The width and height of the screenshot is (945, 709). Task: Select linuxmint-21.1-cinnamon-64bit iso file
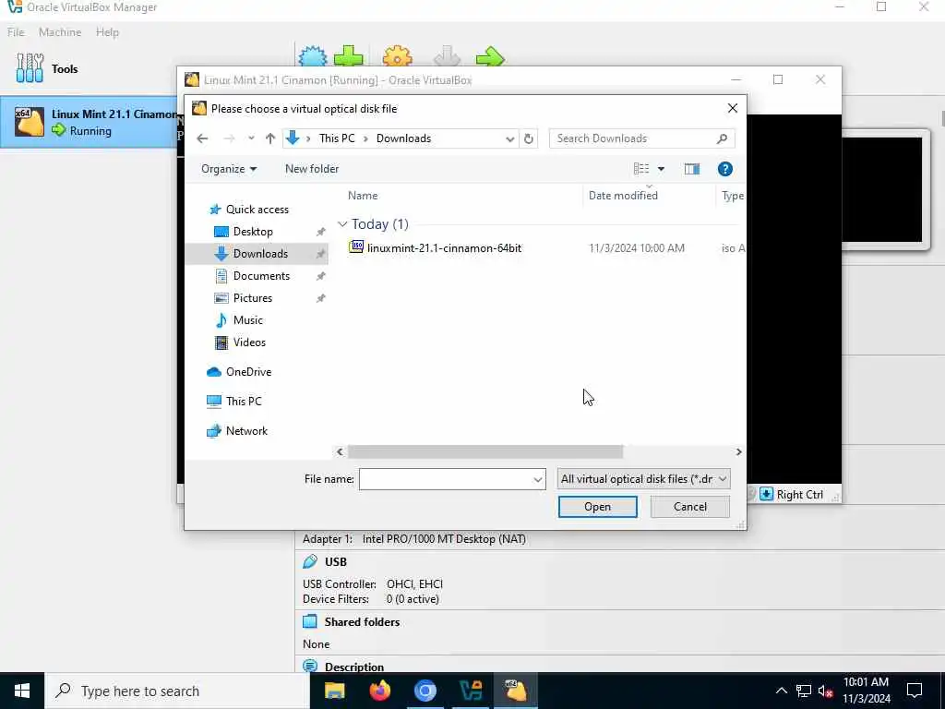tap(444, 247)
